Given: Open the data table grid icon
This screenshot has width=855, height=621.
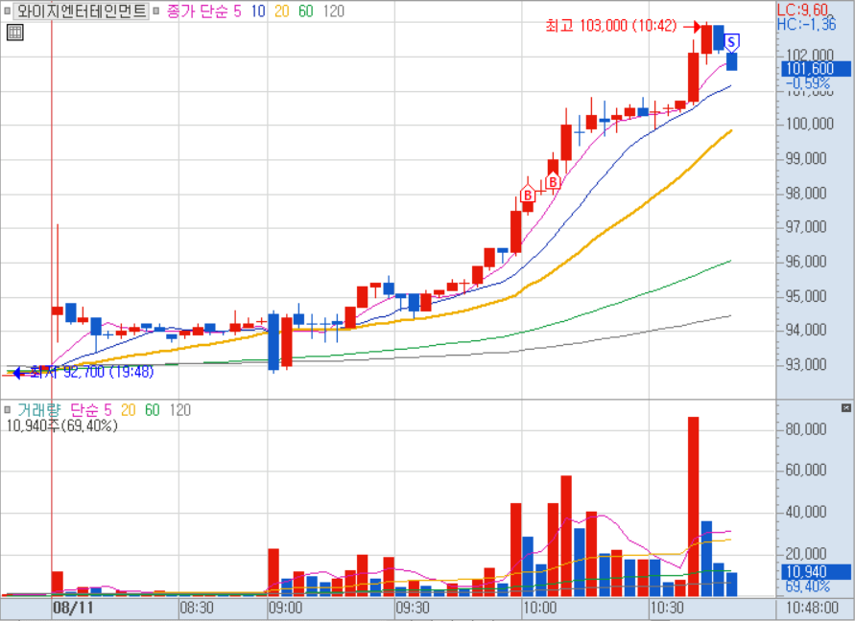Looking at the screenshot, I should 14,33.
